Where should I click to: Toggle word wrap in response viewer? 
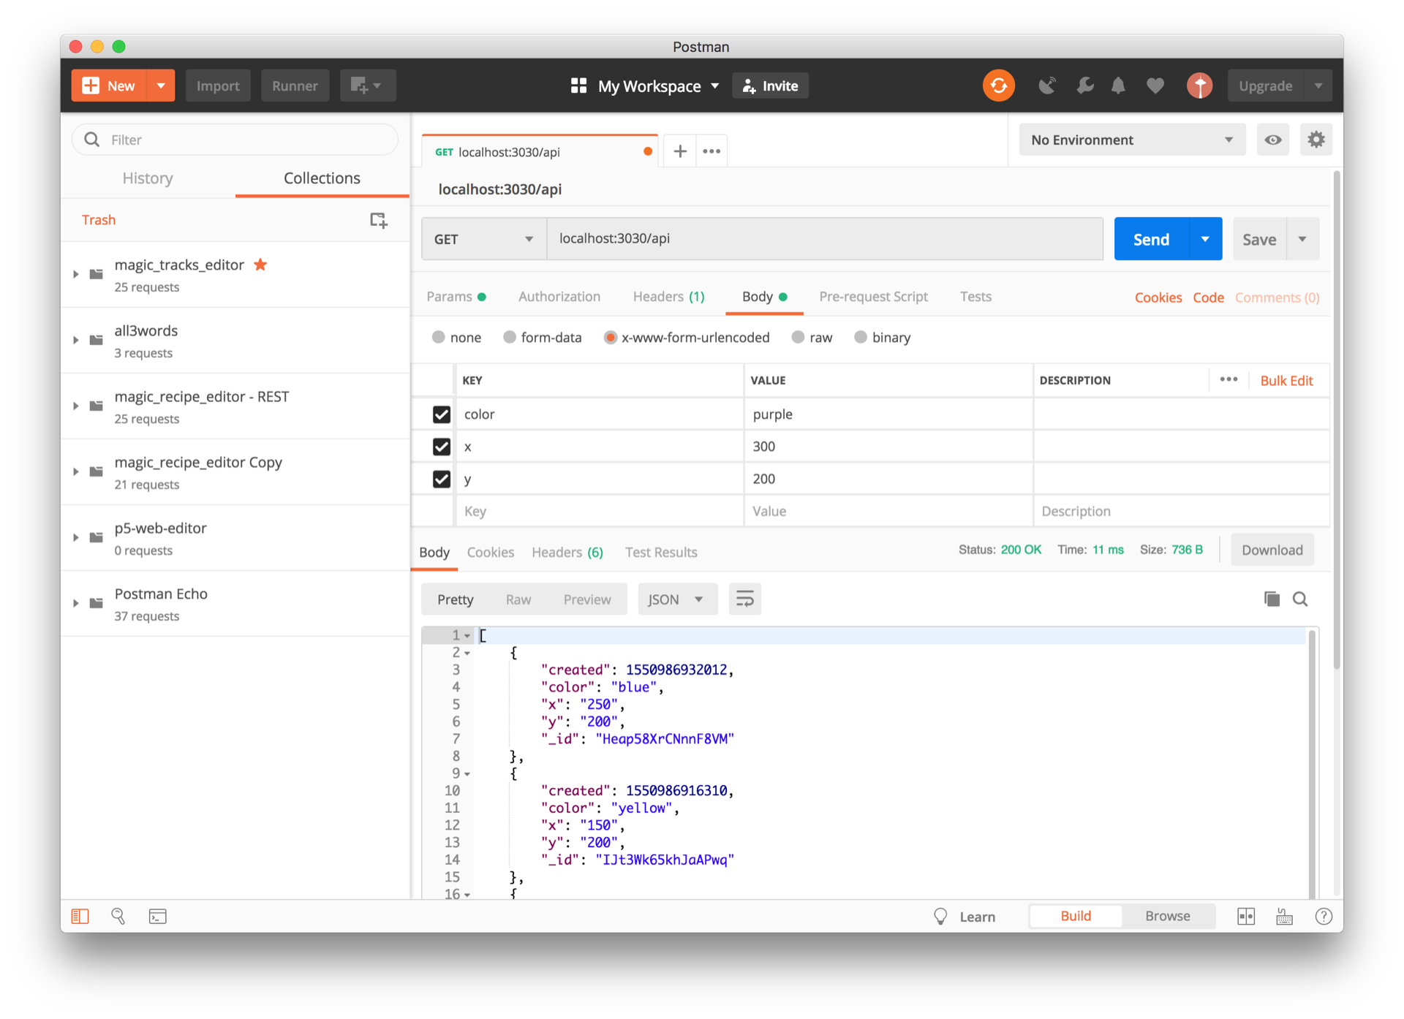(x=744, y=599)
